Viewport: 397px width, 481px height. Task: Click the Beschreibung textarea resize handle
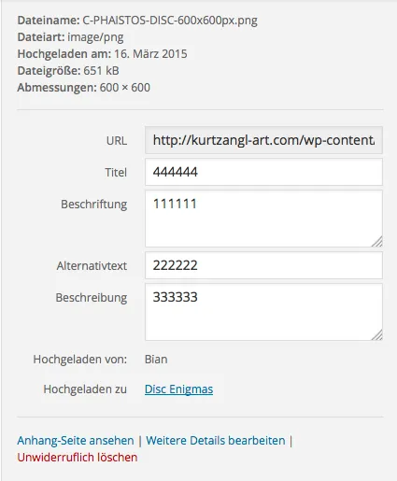(376, 335)
